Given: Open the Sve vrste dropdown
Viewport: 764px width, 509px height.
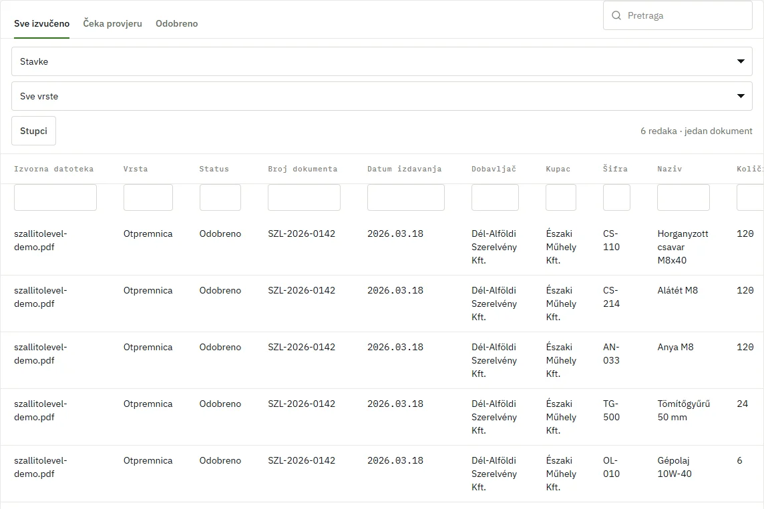Looking at the screenshot, I should (382, 96).
